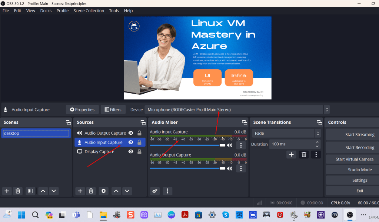Open OBS Studio icon in taskbar
The height and width of the screenshot is (222, 379).
pyautogui.click(x=350, y=215)
